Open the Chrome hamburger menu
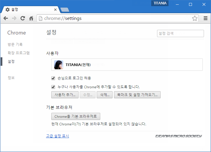Viewport: 211px width, 152px height. [205, 18]
